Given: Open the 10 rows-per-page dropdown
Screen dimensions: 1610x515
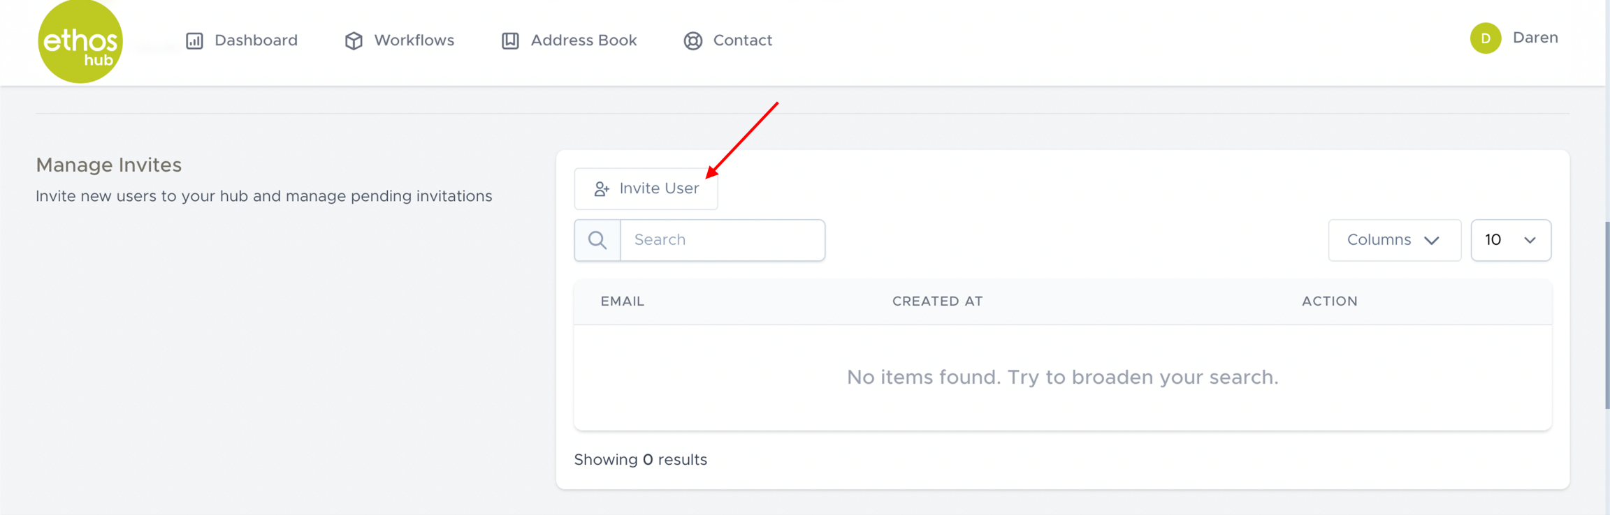Looking at the screenshot, I should coord(1510,241).
